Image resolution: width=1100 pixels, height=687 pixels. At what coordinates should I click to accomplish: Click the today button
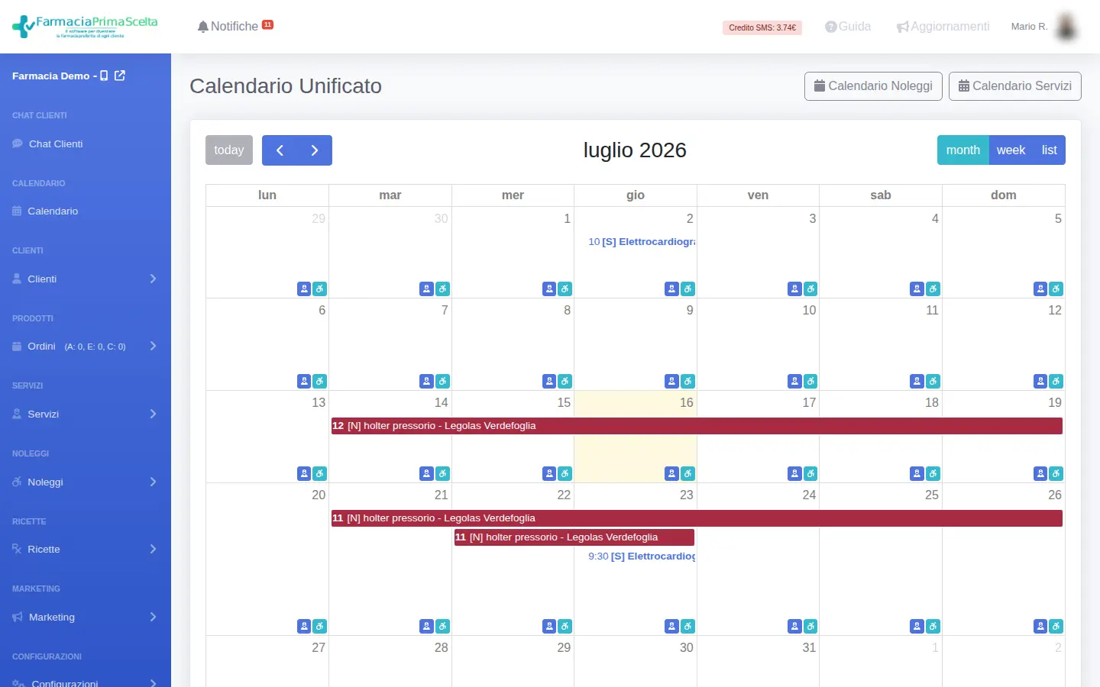229,150
